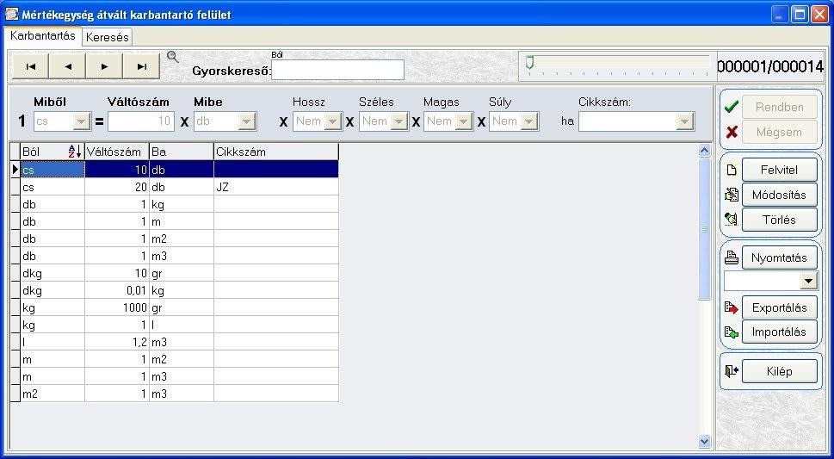
Task: Click the application icon in title bar
Action: (12, 15)
